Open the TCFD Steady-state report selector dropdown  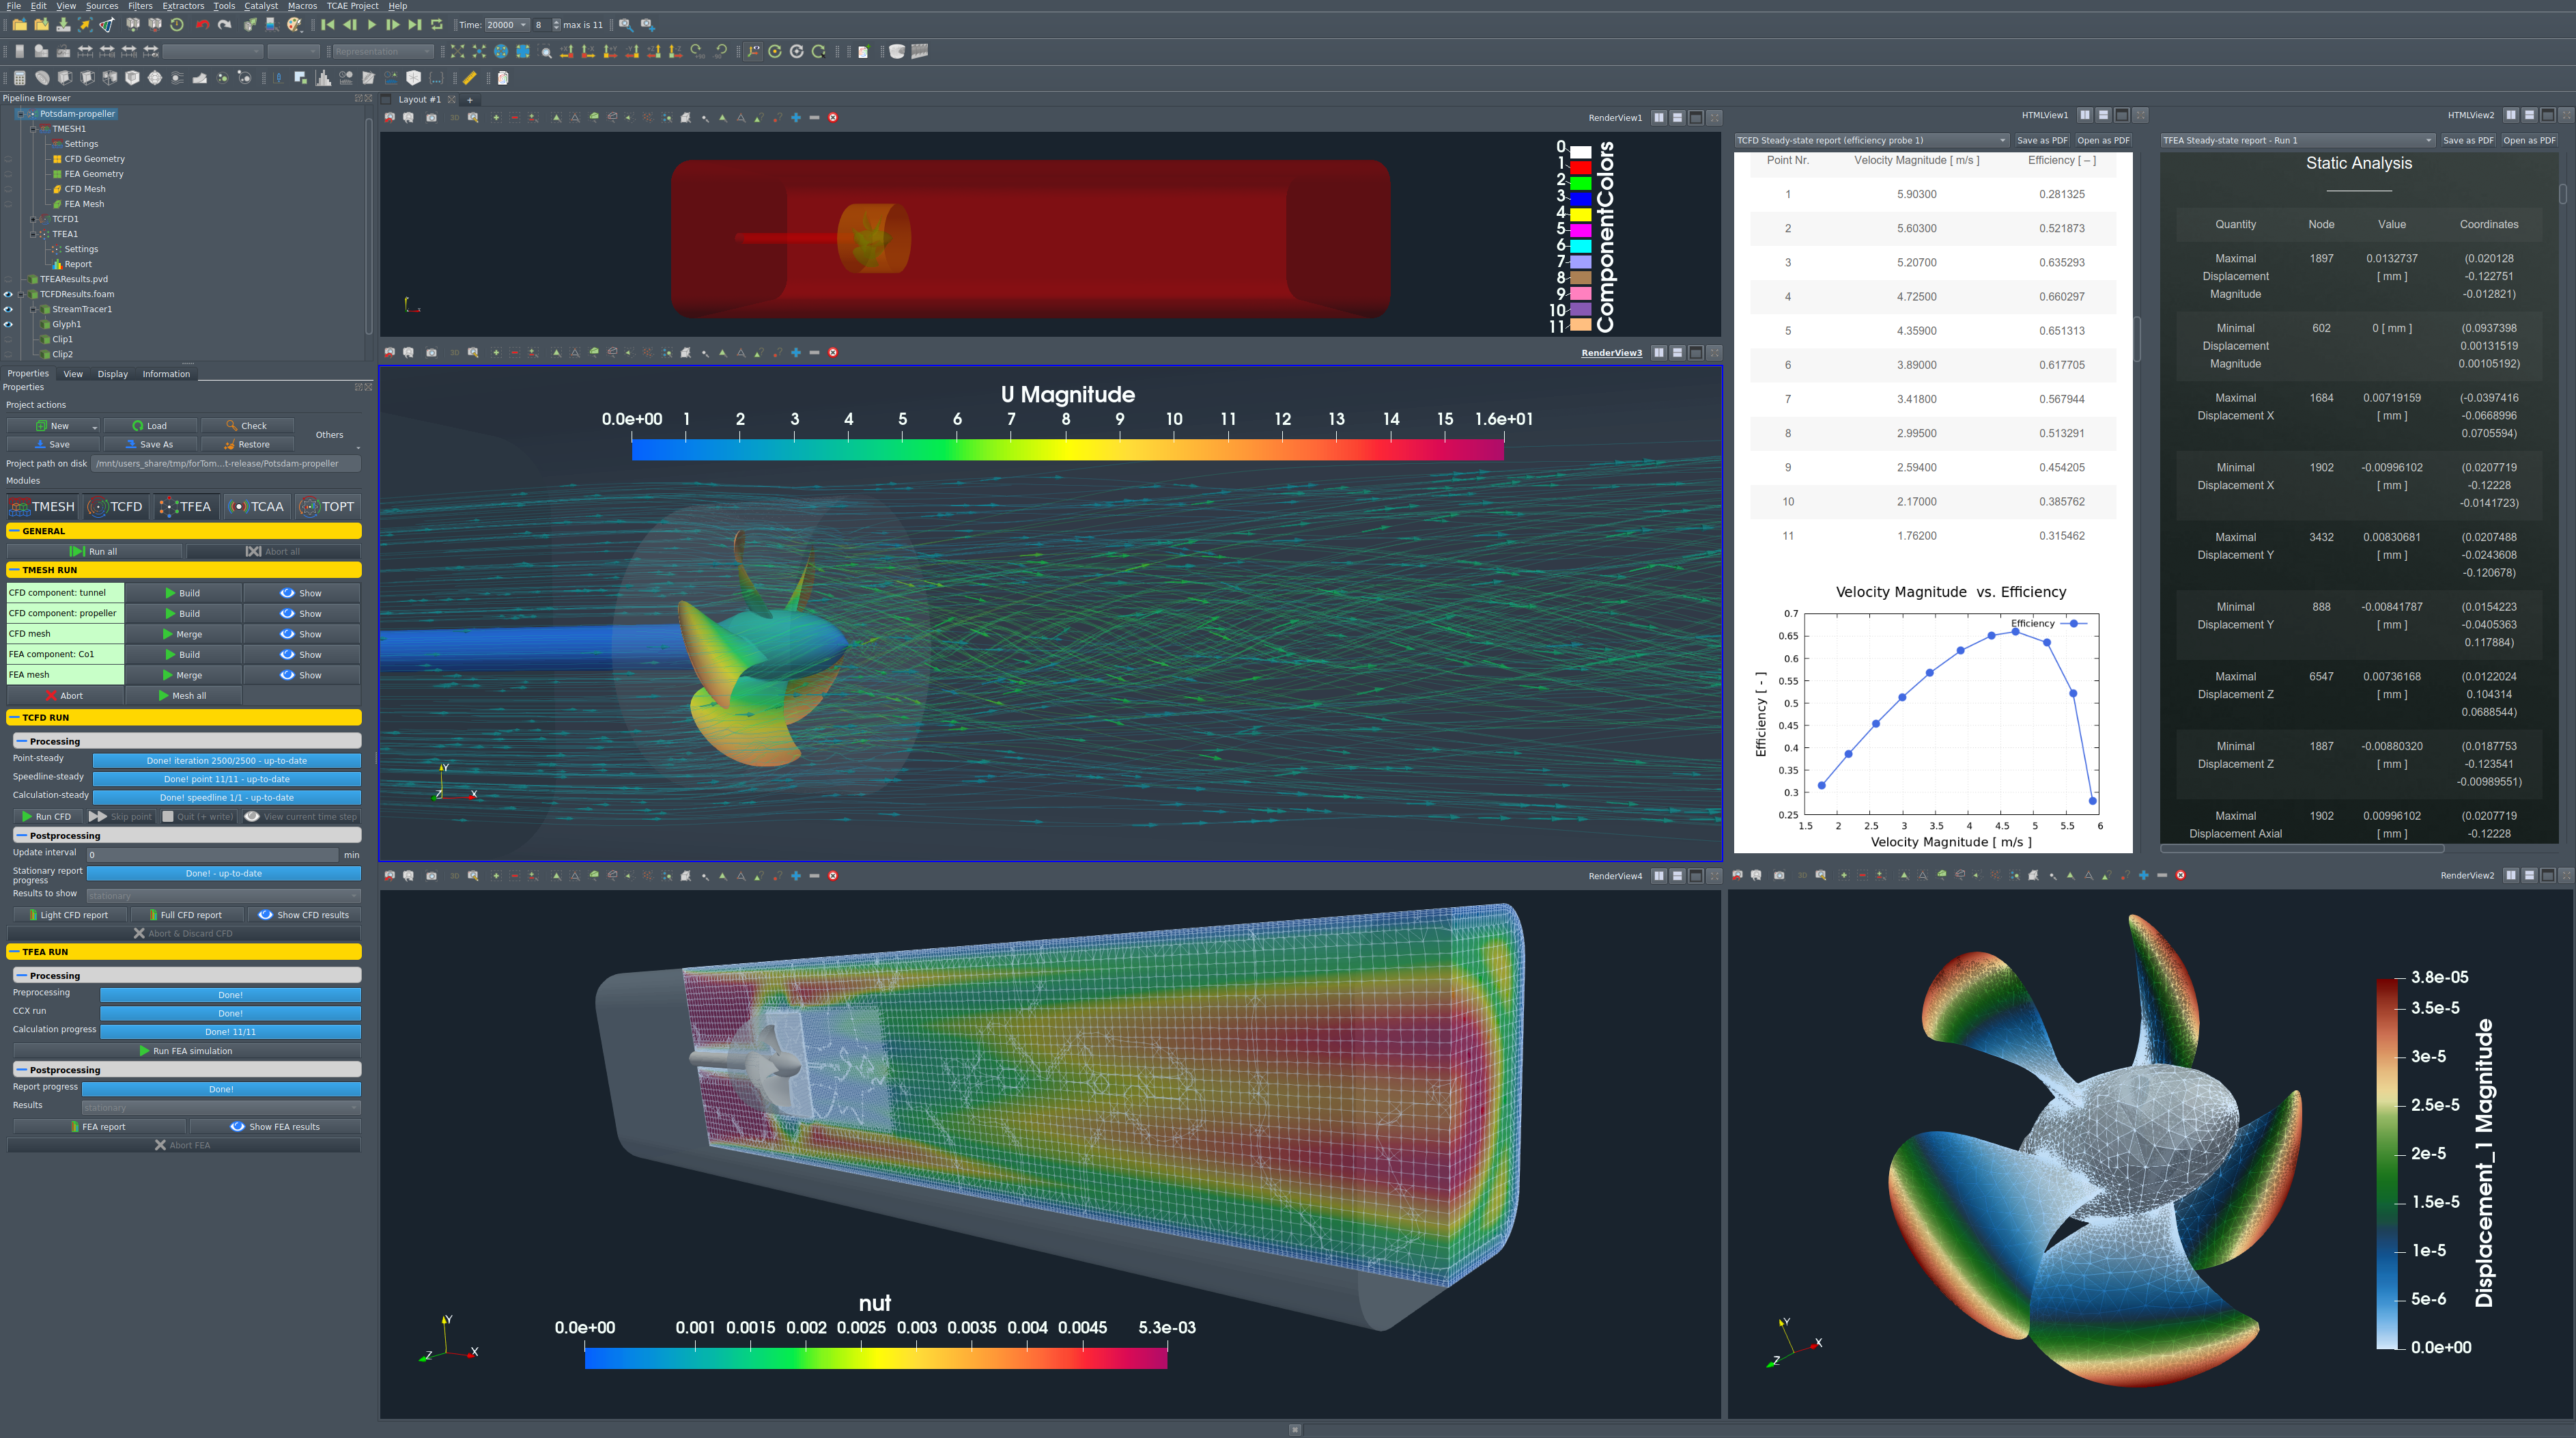1871,140
